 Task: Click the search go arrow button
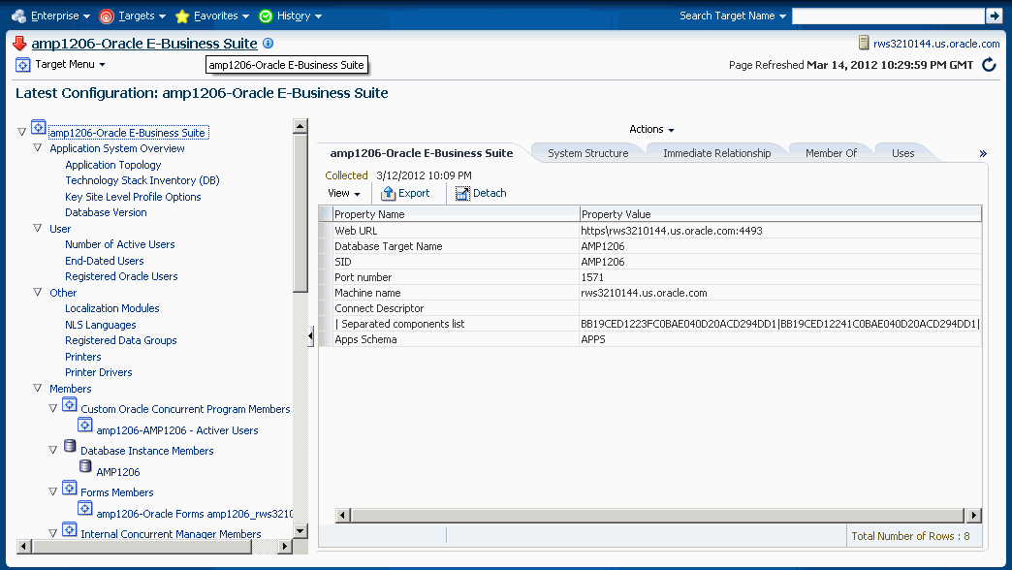coord(994,16)
